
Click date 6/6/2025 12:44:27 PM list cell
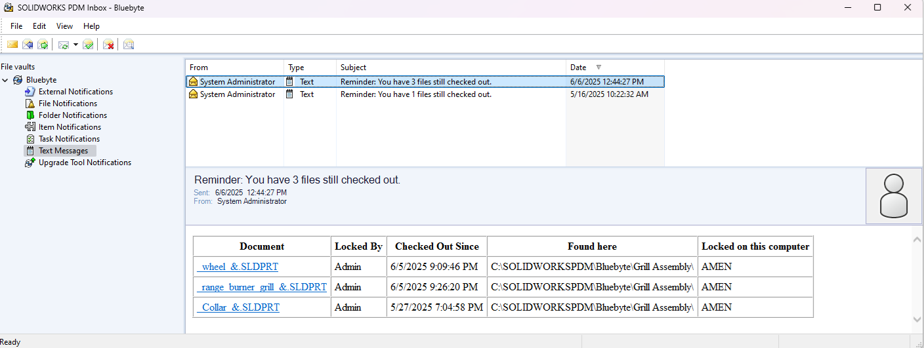tap(607, 82)
